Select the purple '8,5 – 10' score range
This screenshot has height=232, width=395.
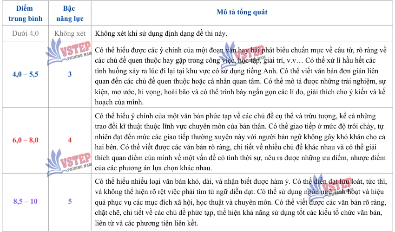coord(25,201)
